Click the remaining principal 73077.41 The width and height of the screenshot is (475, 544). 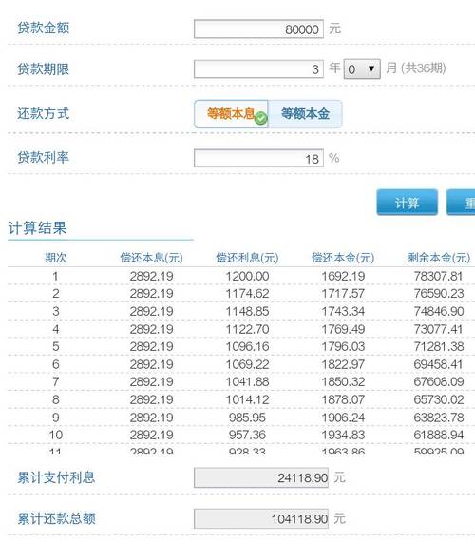[439, 329]
